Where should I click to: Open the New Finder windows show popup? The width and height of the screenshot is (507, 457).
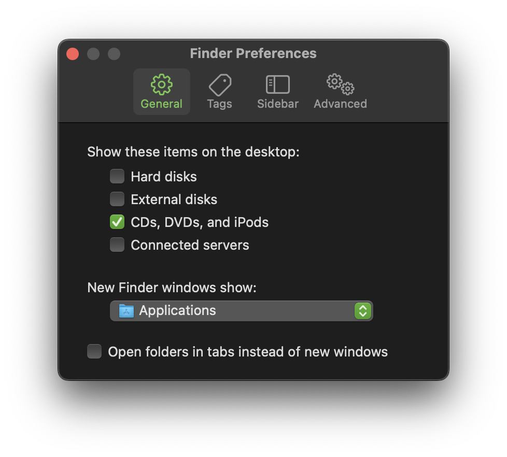(x=241, y=311)
